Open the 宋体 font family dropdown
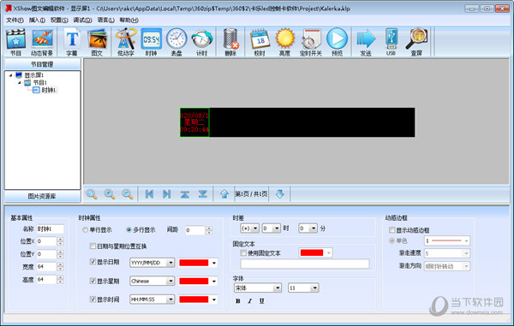This screenshot has height=326, width=514. tap(258, 288)
